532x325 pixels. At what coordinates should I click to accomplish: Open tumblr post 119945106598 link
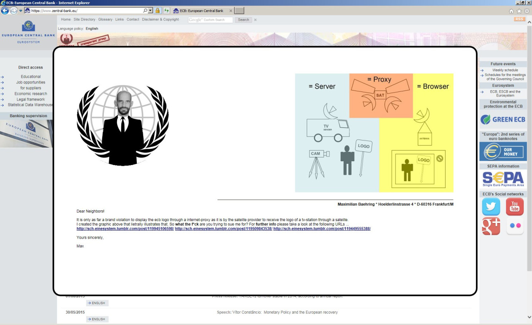coord(125,229)
